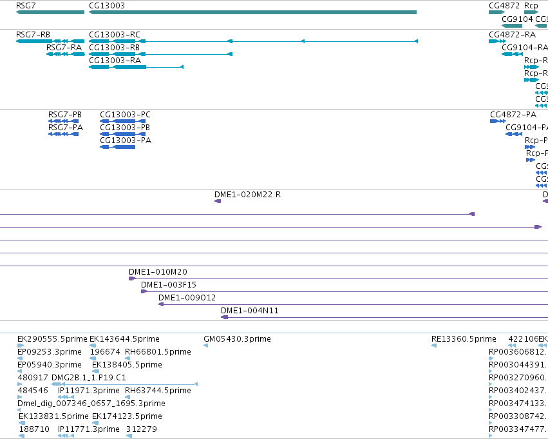Click the 312279 feature label
Image resolution: width=548 pixels, height=439 pixels.
(x=142, y=429)
